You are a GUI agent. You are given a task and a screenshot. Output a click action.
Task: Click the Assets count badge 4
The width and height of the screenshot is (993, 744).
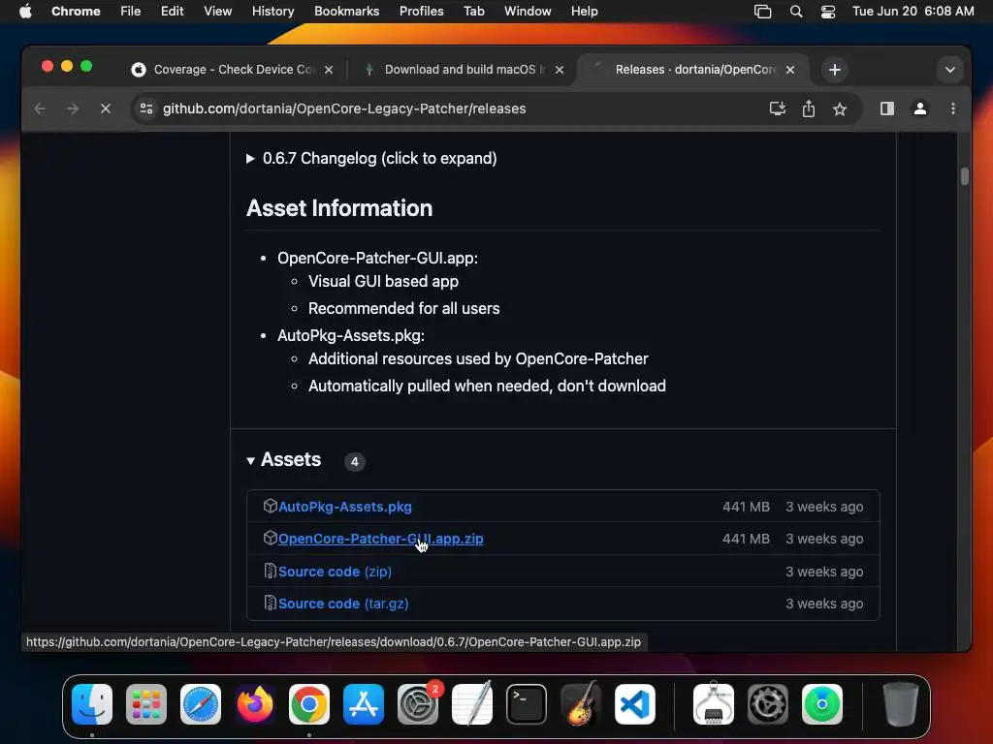coord(355,462)
